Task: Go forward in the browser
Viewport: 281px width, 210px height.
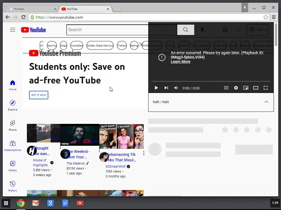Action: tap(15, 17)
